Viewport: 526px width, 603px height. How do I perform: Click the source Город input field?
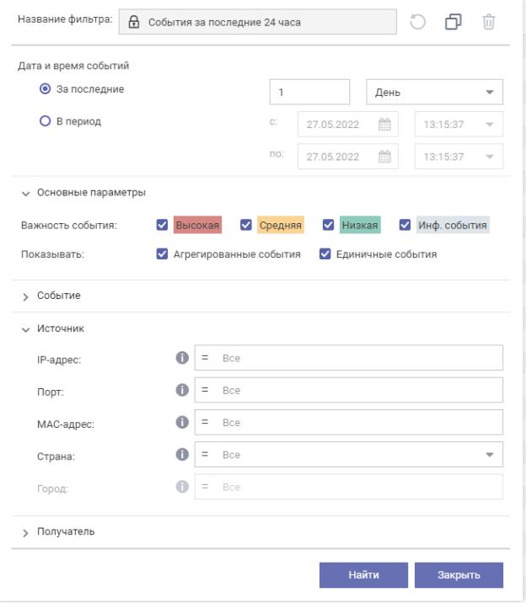[349, 487]
